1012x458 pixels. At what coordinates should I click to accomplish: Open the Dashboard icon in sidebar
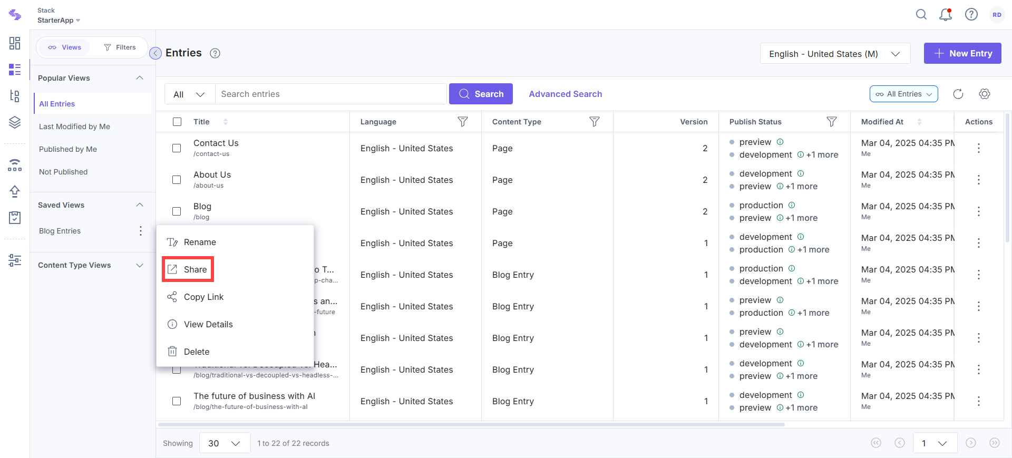[x=15, y=43]
